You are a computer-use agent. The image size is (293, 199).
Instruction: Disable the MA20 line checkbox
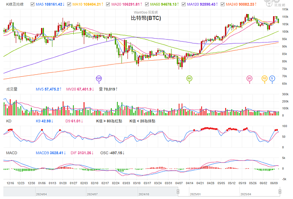pos(108,4)
